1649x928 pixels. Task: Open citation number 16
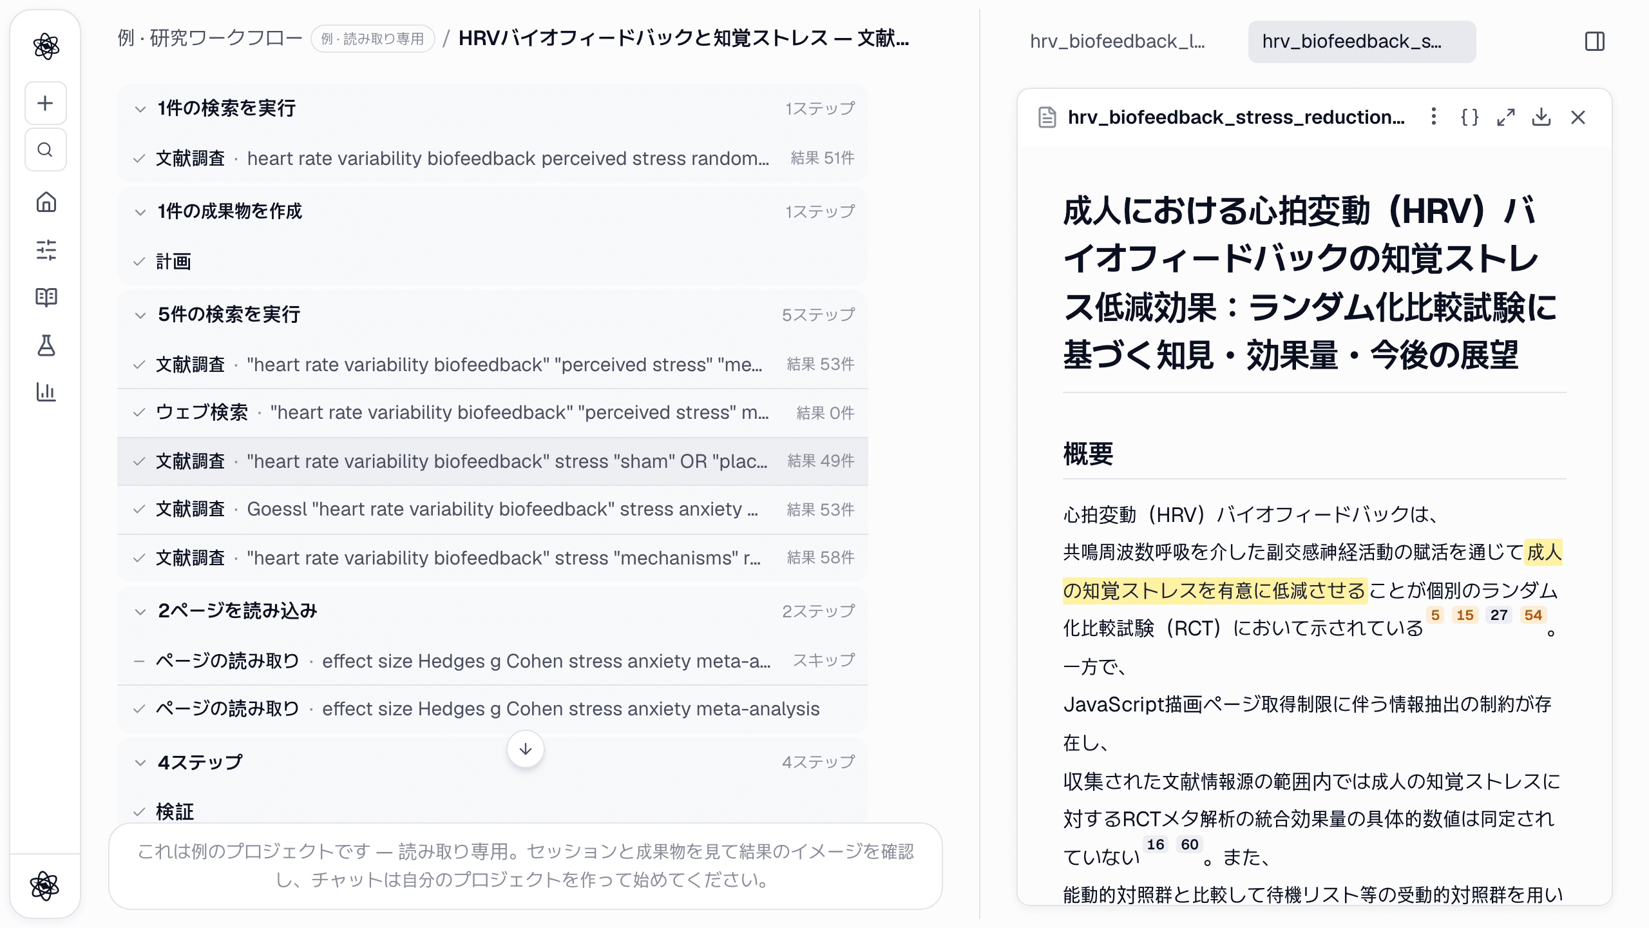[x=1156, y=844]
